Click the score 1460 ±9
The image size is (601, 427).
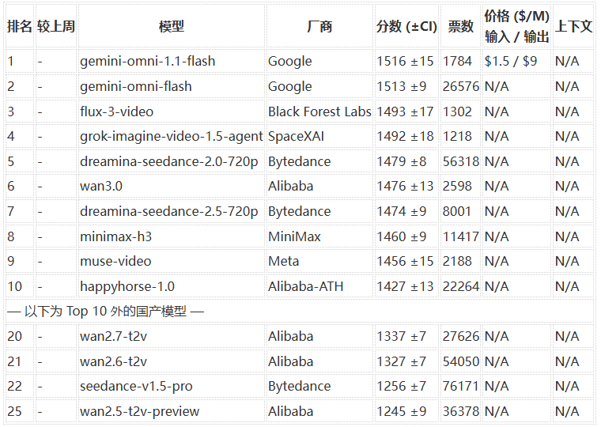point(401,236)
